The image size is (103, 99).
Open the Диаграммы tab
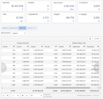[14, 28]
